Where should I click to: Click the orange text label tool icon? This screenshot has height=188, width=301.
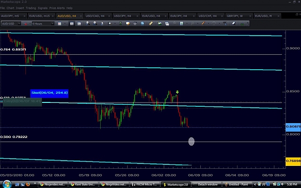[x=128, y=24]
